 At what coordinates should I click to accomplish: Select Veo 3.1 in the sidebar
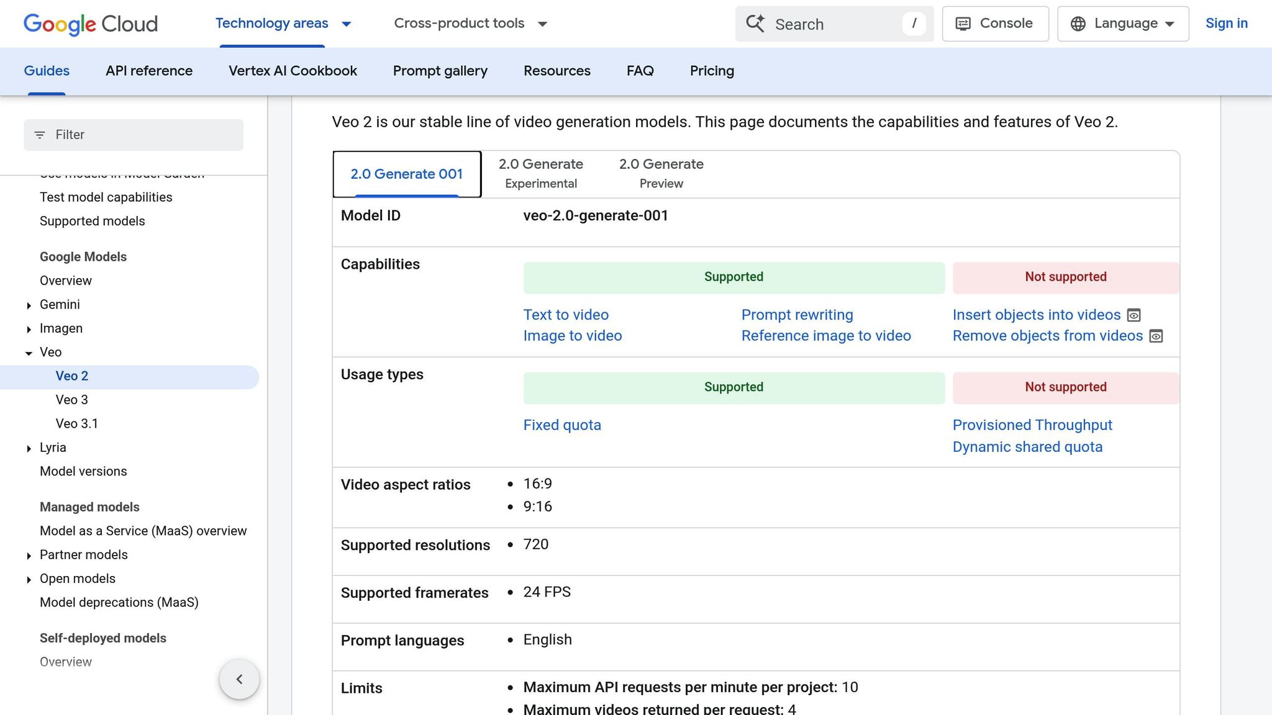(x=77, y=423)
